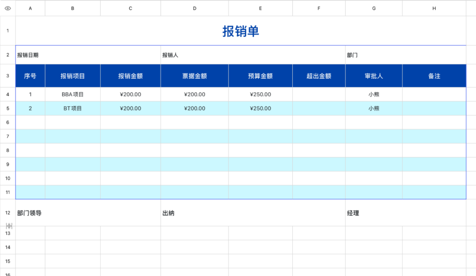Select column C header
Viewport: 476px width, 276px height.
(x=130, y=8)
